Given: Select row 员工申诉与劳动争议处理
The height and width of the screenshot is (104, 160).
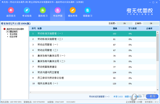Looking at the screenshot, I should pos(93,78).
